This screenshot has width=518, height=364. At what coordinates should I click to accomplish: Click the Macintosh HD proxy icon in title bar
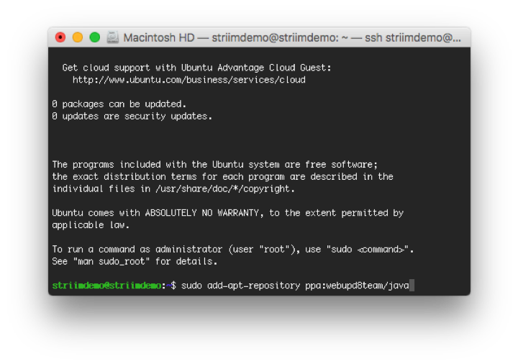(x=113, y=37)
